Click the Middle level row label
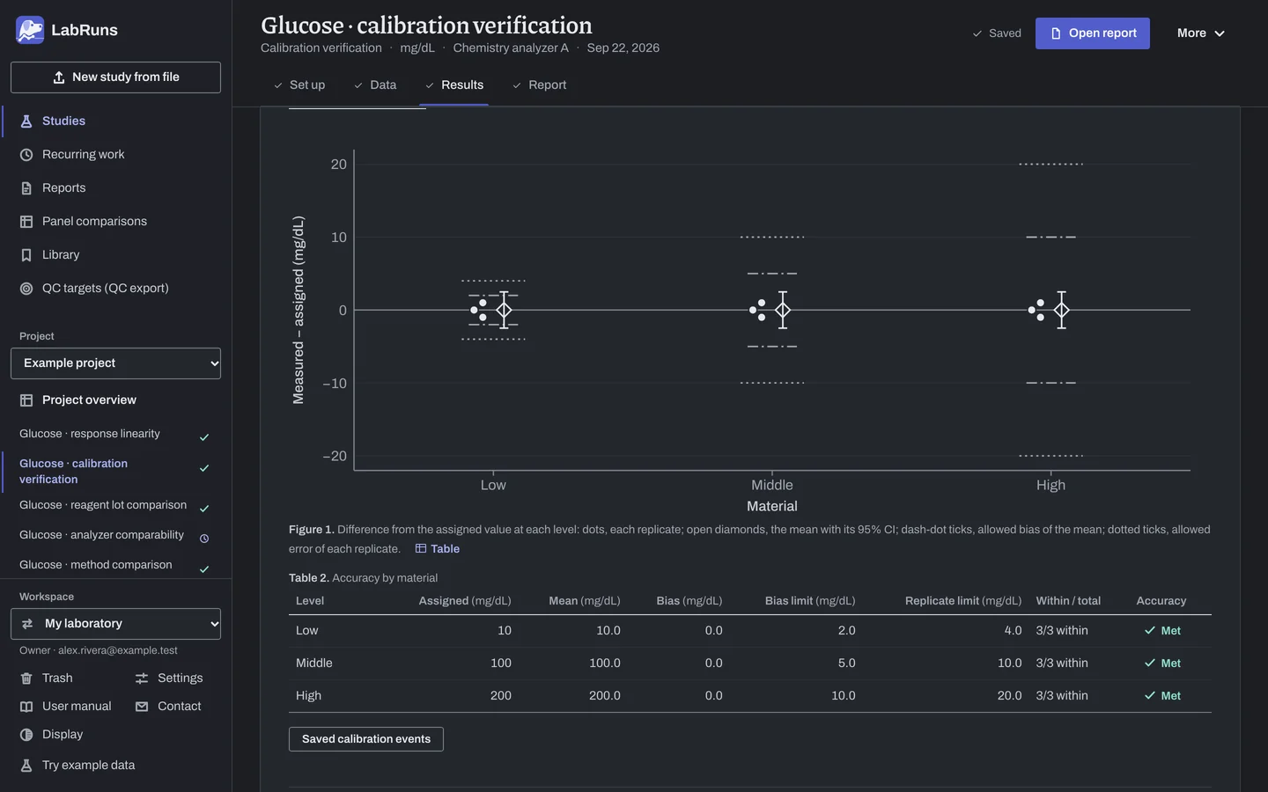 point(314,664)
